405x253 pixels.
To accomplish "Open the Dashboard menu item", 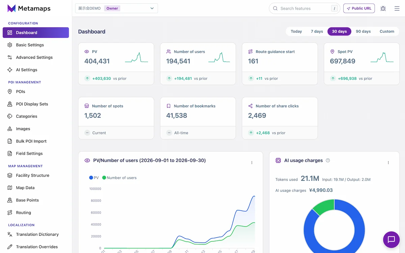I will (36, 32).
